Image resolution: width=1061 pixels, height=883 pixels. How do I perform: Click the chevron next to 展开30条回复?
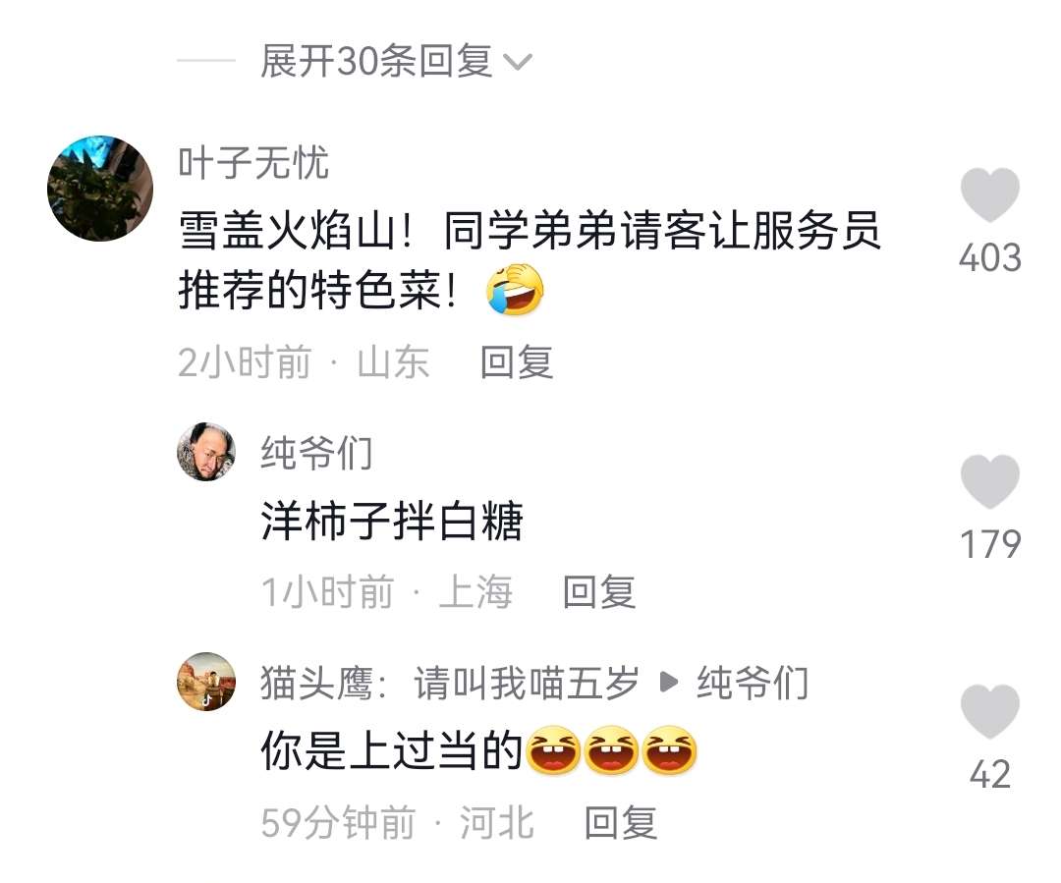point(519,62)
